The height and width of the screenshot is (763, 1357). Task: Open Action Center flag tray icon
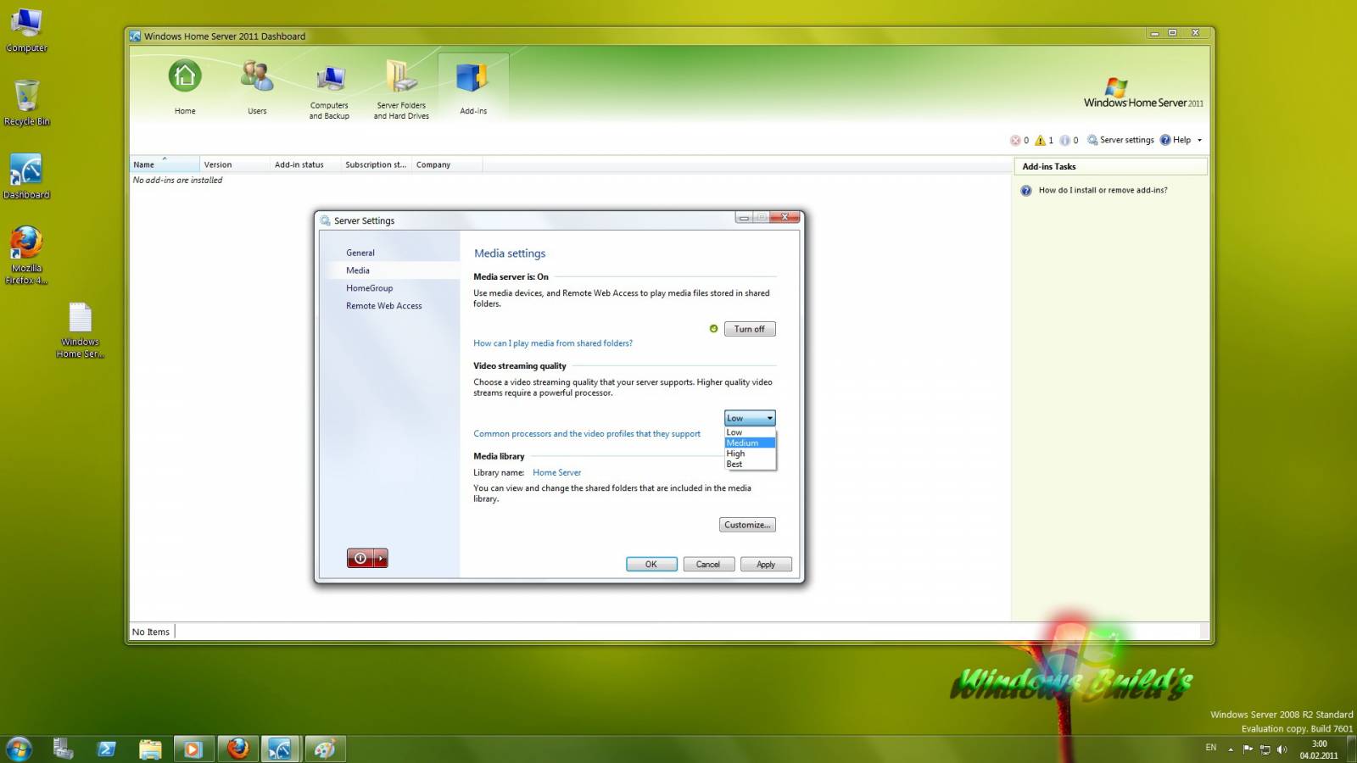click(x=1248, y=749)
